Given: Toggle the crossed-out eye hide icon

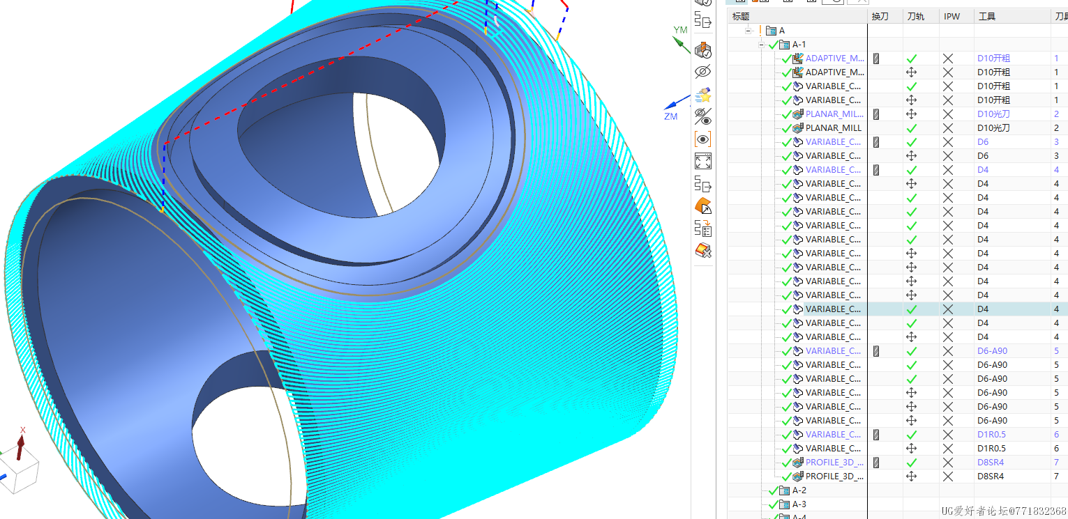Looking at the screenshot, I should (x=703, y=72).
